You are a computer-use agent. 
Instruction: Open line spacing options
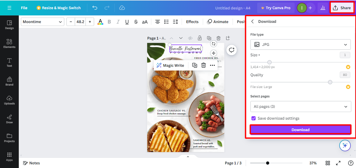click(175, 22)
